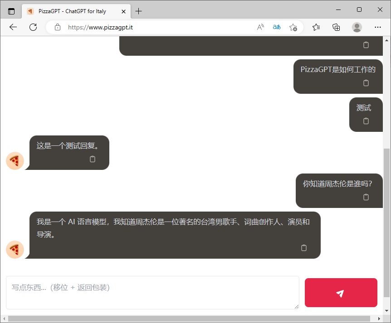The image size is (391, 323).
Task: Click the pizza avatar beside the 周杰伦 reply
Action: [15, 250]
